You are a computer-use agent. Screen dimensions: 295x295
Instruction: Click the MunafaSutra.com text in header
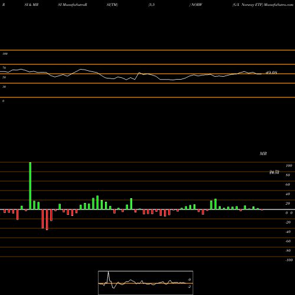(278, 5)
